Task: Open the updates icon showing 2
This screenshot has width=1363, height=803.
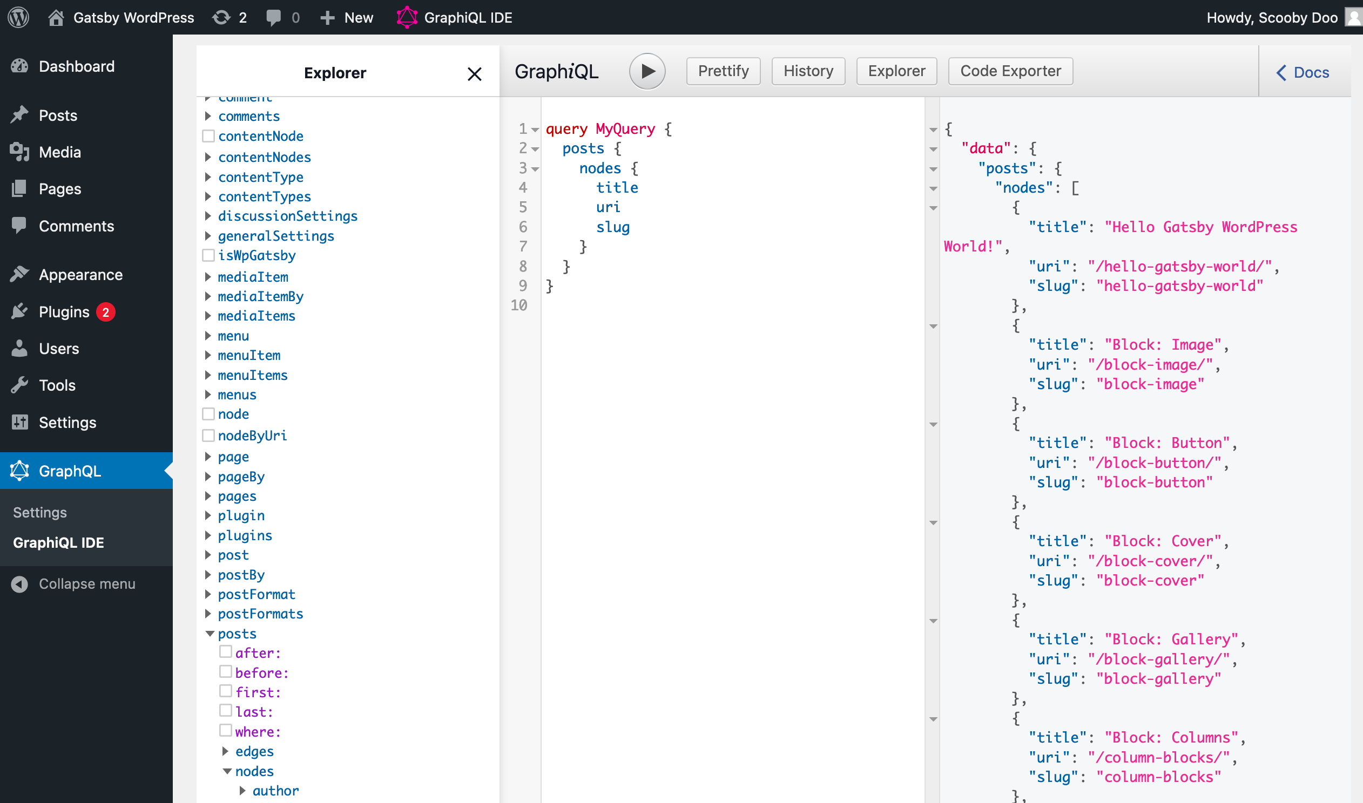Action: [x=221, y=17]
